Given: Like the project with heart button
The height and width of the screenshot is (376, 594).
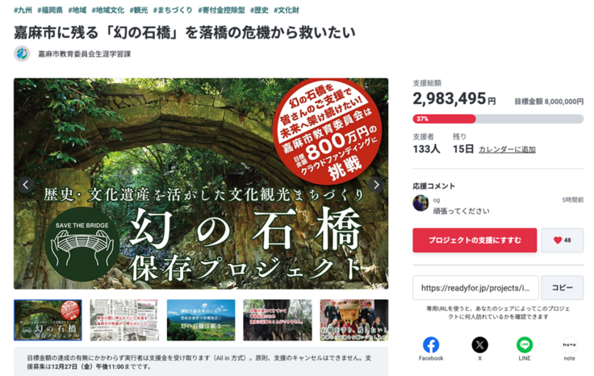Looking at the screenshot, I should [x=563, y=240].
